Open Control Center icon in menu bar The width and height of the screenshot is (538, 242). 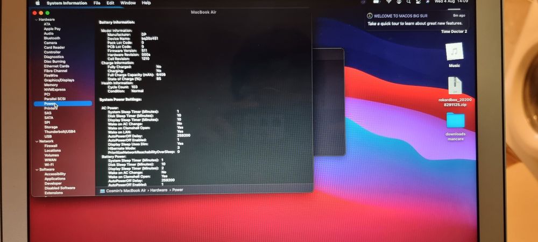[418, 2]
